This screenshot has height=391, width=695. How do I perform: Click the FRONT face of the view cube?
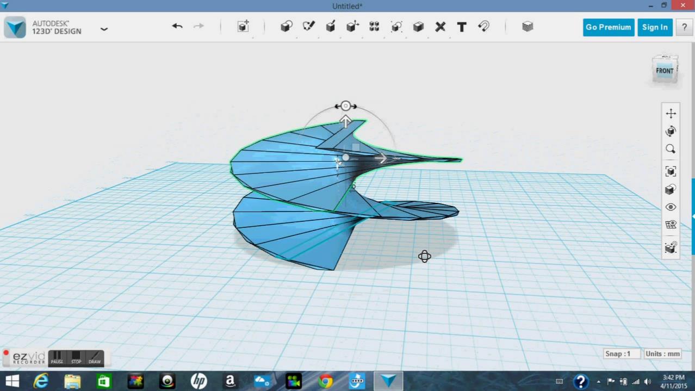(665, 71)
